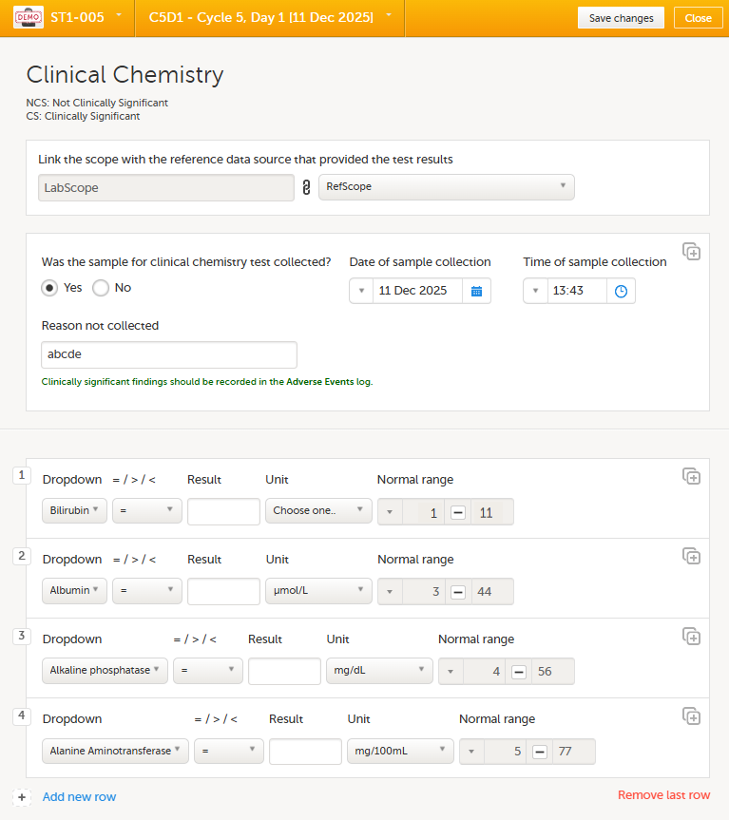Screen dimensions: 729x820
Task: Click the plus icon beside Add new row
Action: [x=23, y=797]
